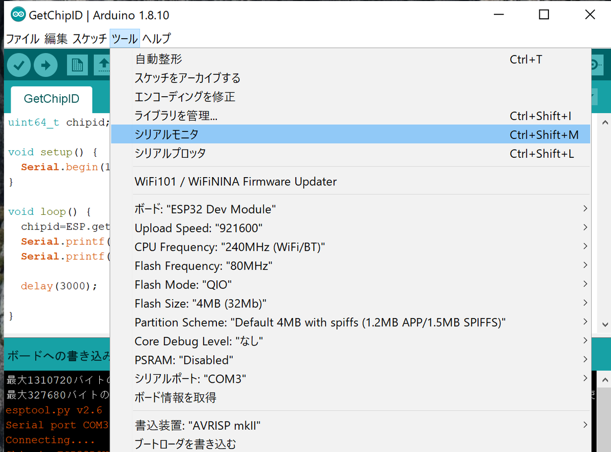Click the ボードへの書き込み status message
Viewport: 611px width, 452px height.
click(58, 355)
